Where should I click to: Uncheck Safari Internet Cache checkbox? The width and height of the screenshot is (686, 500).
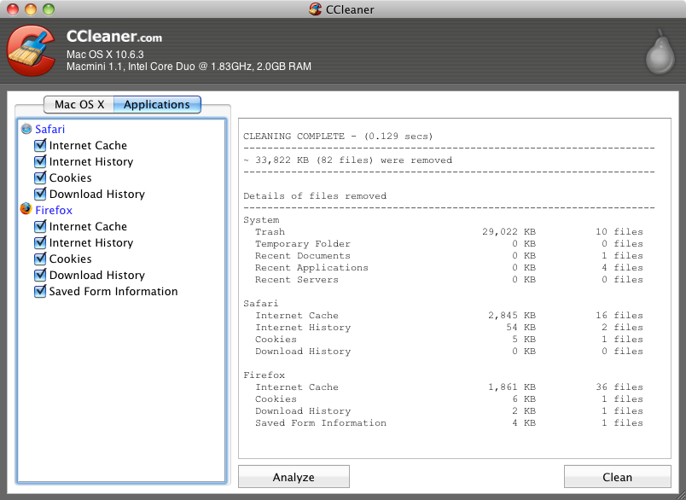(x=40, y=146)
